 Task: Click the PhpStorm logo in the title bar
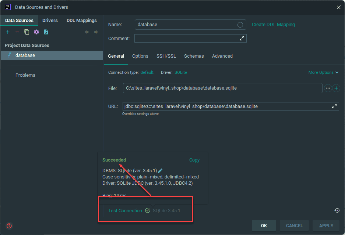[8, 7]
